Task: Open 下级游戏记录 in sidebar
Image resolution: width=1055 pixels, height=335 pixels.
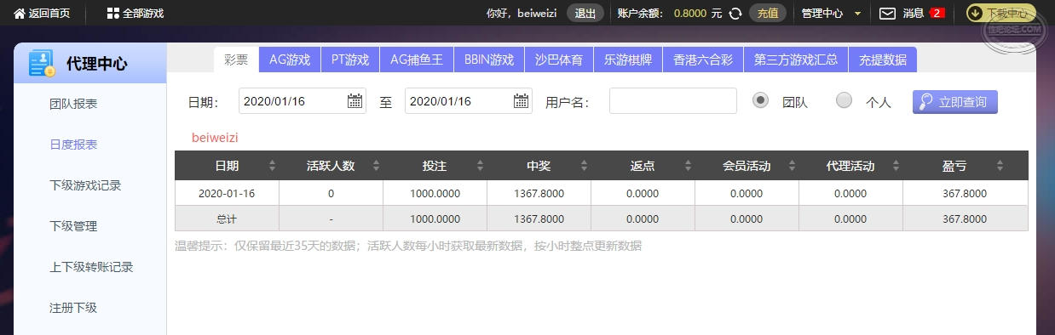Action: tap(85, 185)
